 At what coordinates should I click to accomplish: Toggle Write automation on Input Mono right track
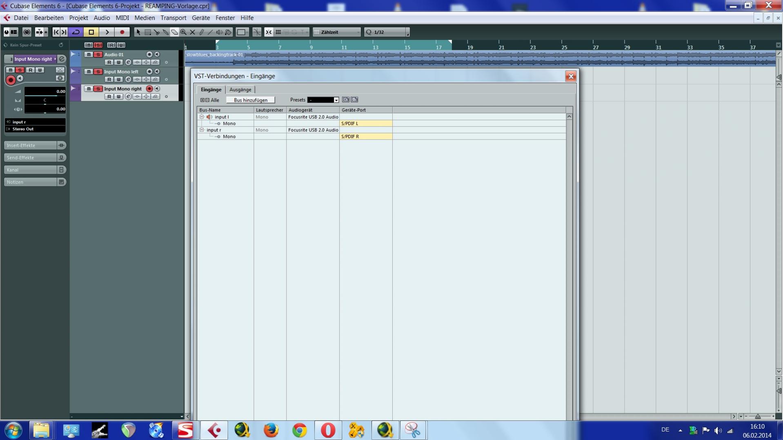pyautogui.click(x=118, y=97)
